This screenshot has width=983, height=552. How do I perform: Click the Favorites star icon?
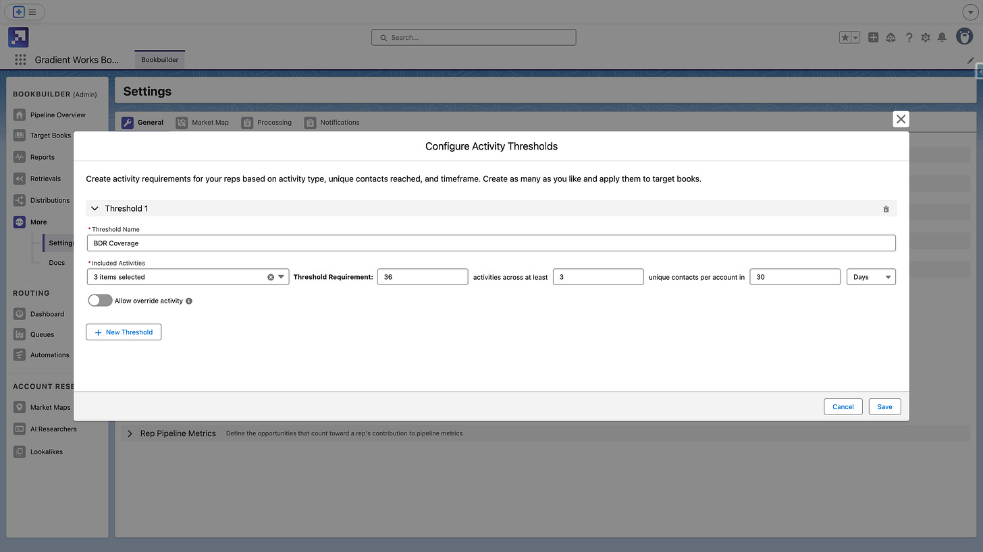click(845, 38)
